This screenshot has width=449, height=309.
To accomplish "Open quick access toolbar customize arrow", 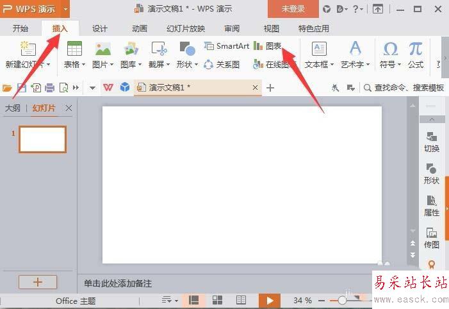I will pyautogui.click(x=92, y=88).
